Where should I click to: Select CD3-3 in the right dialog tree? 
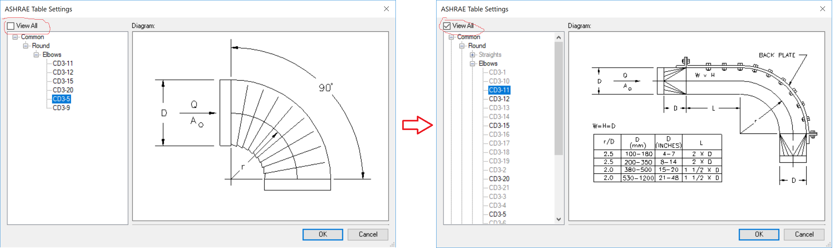coord(497,196)
